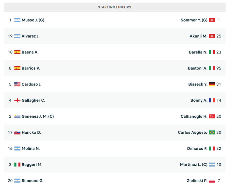Screen dimensions: 228x192
Task: Click the England flag beside Gallagher C.
Action: [17, 100]
